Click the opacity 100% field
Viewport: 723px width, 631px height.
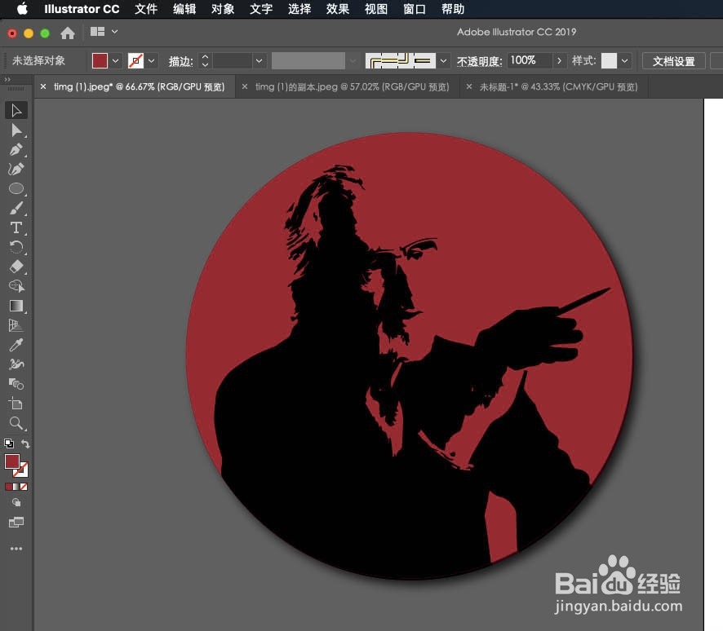pos(530,60)
